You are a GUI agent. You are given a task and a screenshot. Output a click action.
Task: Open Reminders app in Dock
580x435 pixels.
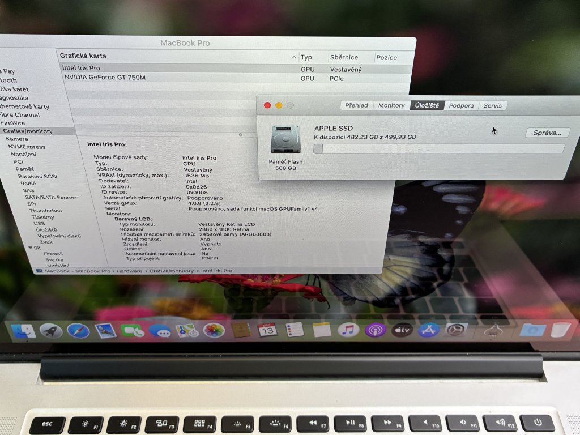click(x=295, y=330)
